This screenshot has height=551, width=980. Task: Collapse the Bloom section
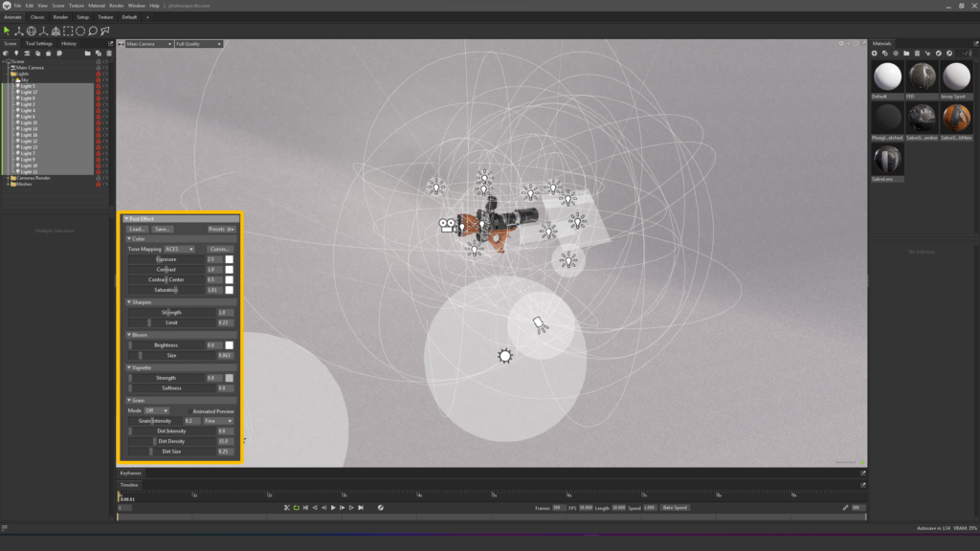129,335
